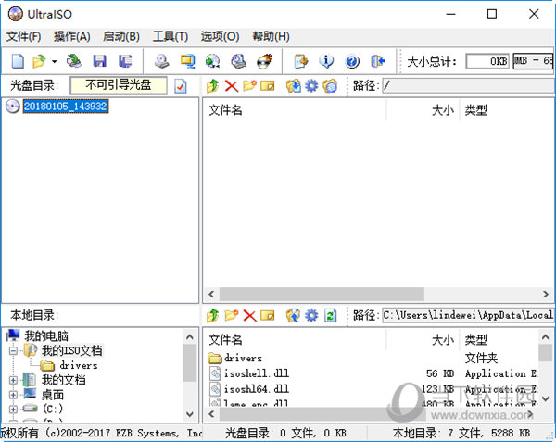Click the gear settings icon in disc pane

[311, 86]
